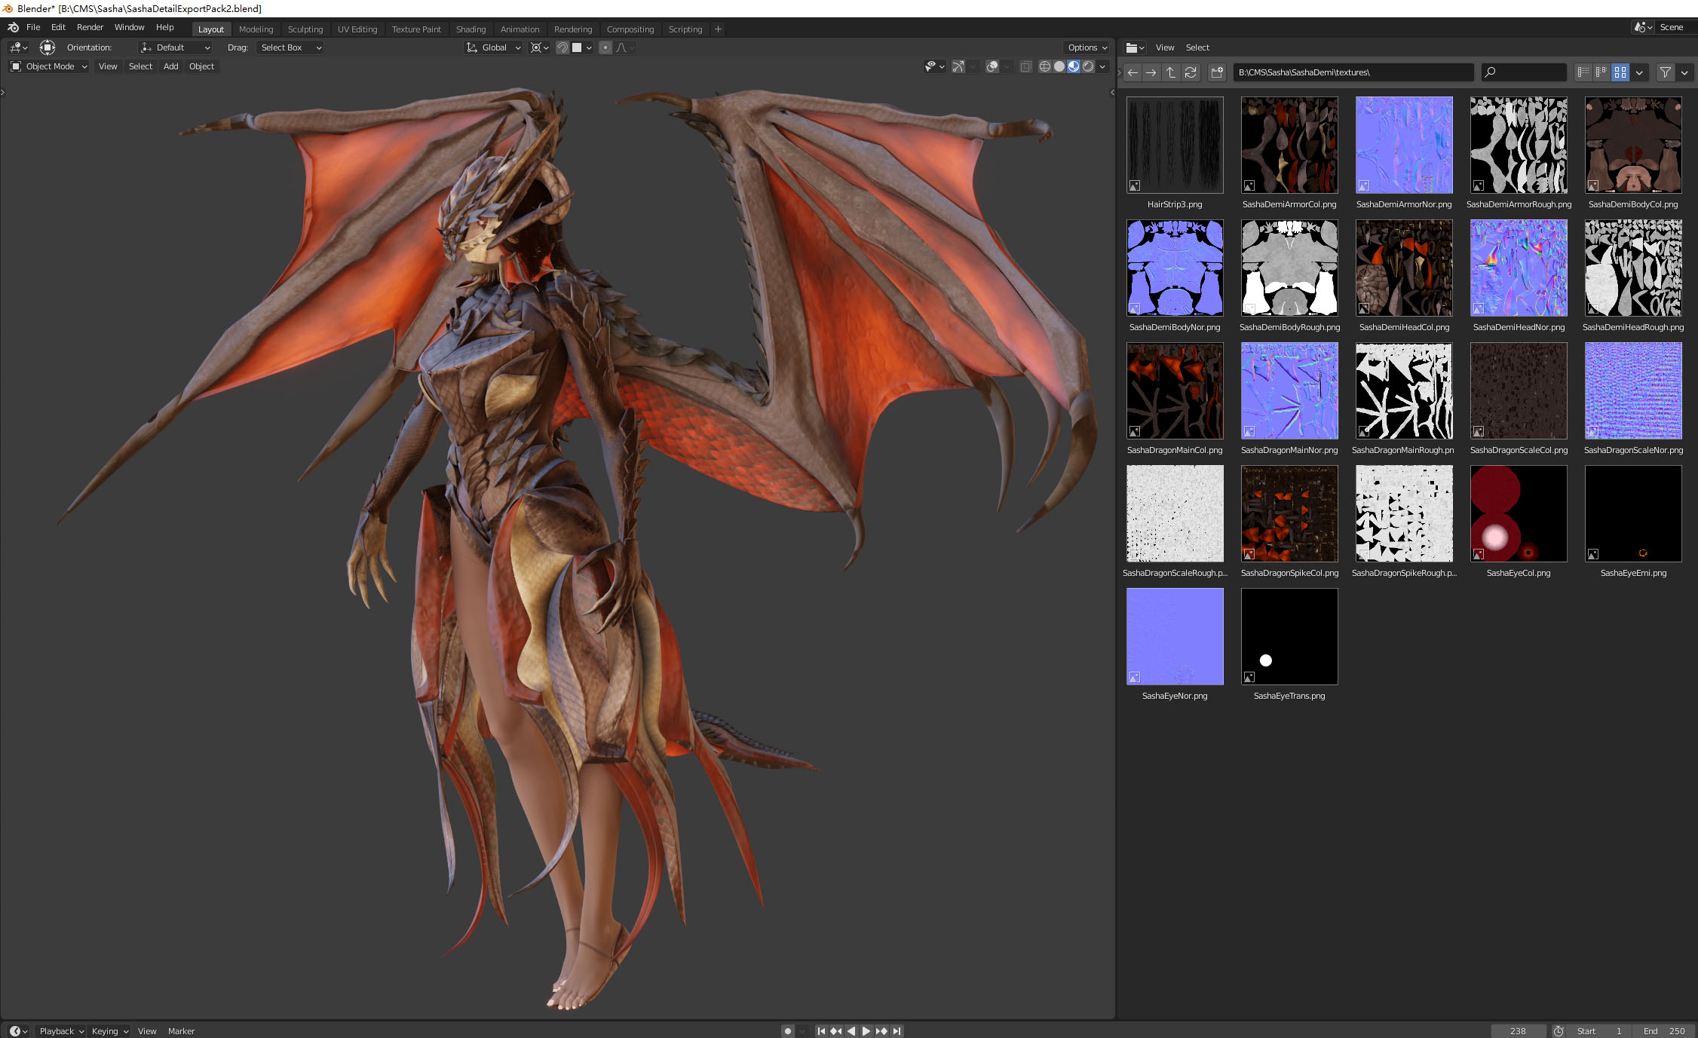Image resolution: width=1698 pixels, height=1038 pixels.
Task: Select the proportional editing icon
Action: click(x=606, y=47)
